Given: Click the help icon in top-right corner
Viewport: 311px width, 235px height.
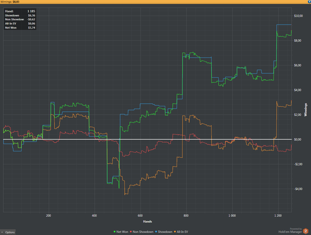Looking at the screenshot, I should coord(309,2).
